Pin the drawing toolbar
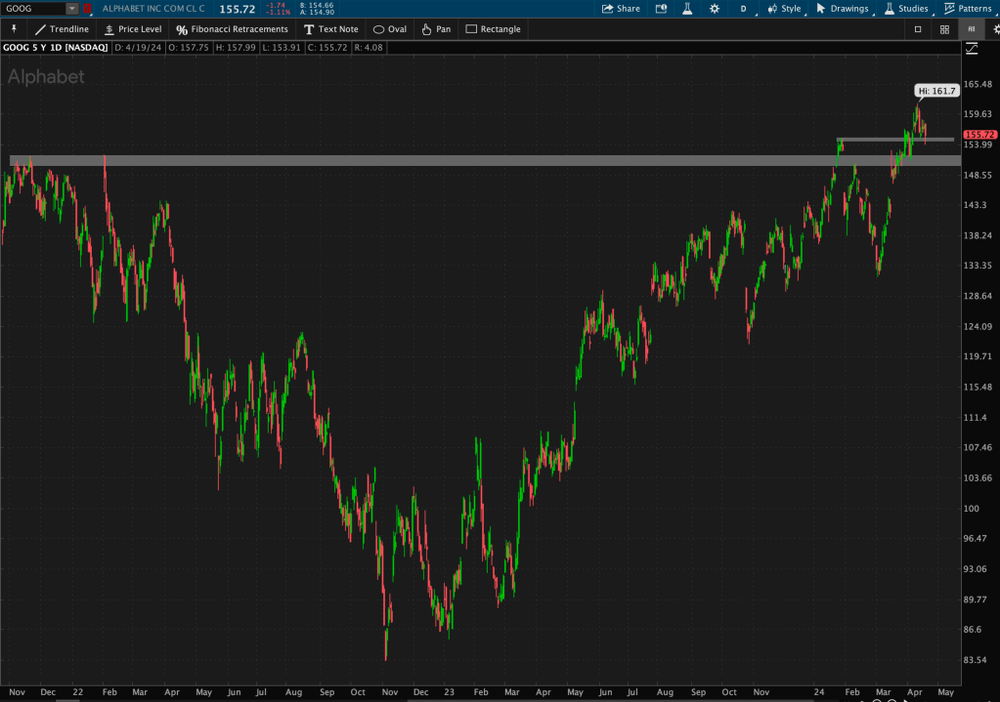1000x702 pixels. pos(14,29)
